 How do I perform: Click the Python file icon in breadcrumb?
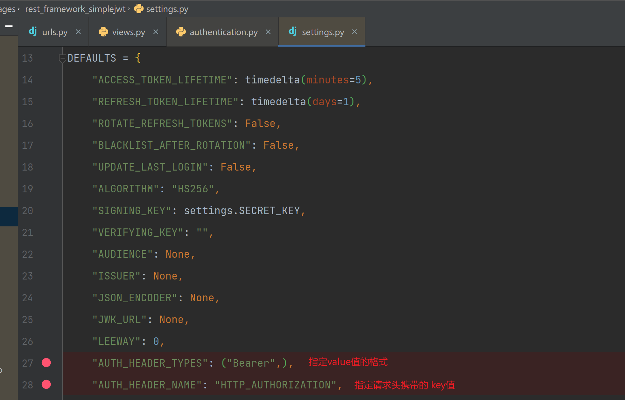(x=139, y=9)
